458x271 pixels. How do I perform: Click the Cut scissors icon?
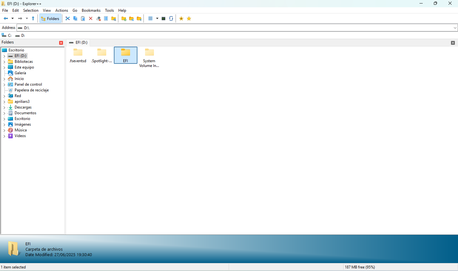tap(67, 18)
